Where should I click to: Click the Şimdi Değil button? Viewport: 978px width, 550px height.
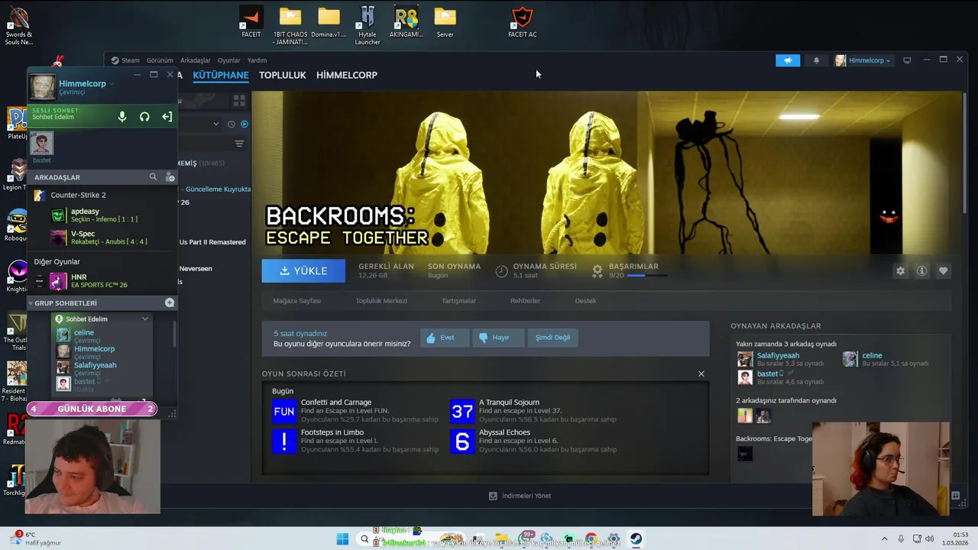pyautogui.click(x=552, y=338)
